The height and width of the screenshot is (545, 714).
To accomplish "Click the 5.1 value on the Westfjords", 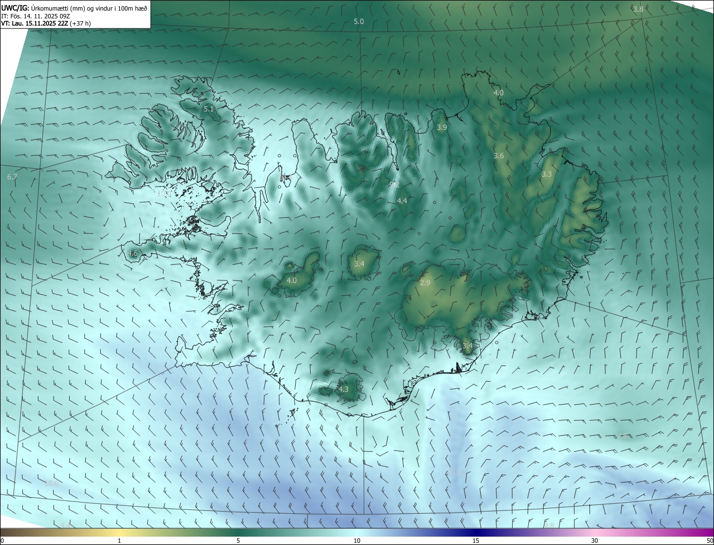I will [x=209, y=109].
